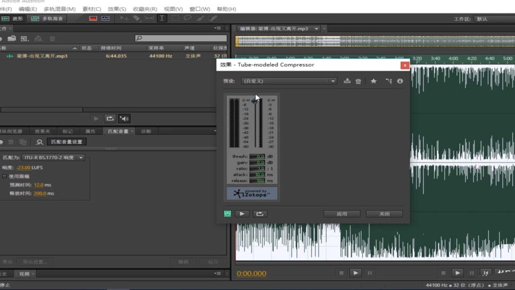Click the 关闭 close button in Compressor
This screenshot has width=515, height=290.
pos(384,214)
